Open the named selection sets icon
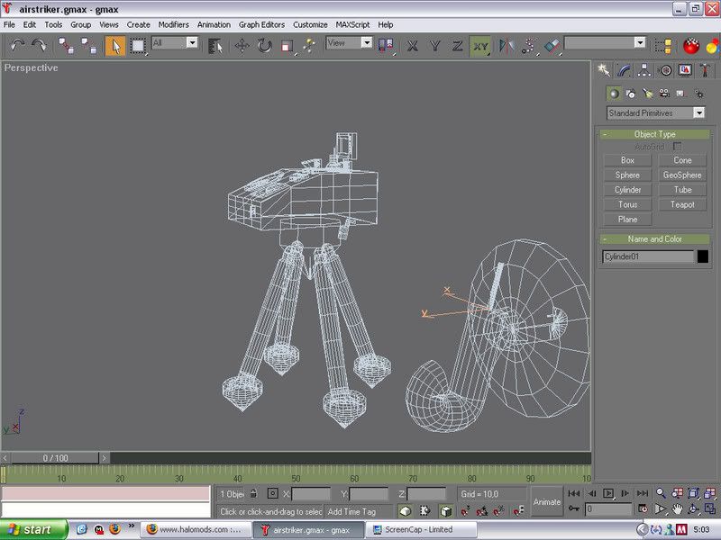The width and height of the screenshot is (721, 540). point(663,46)
